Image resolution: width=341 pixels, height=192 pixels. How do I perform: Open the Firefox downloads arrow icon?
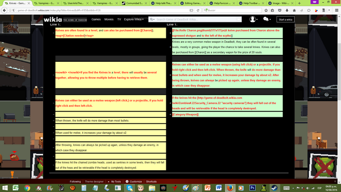pyautogui.click(x=287, y=10)
